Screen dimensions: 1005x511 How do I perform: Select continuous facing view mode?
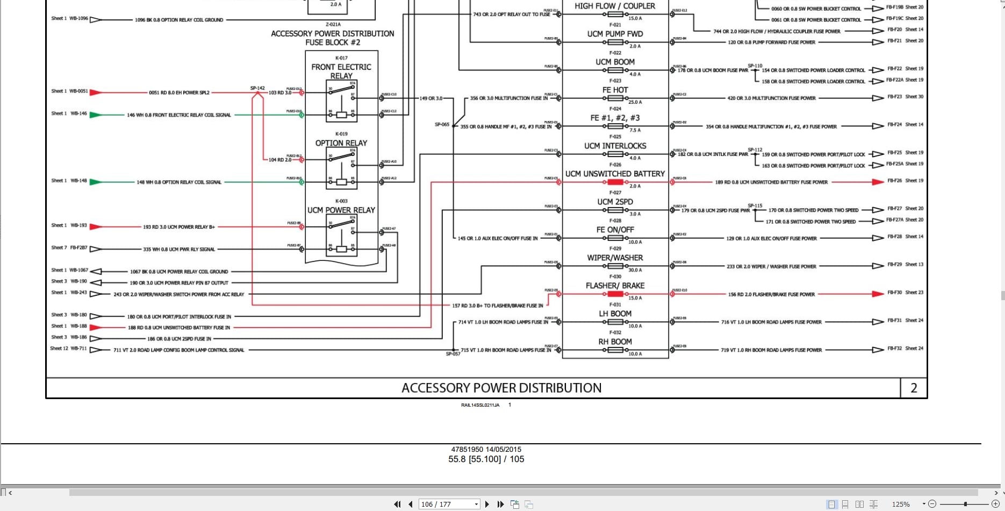pyautogui.click(x=873, y=504)
